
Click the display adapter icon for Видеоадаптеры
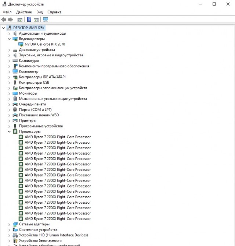click(x=15, y=39)
